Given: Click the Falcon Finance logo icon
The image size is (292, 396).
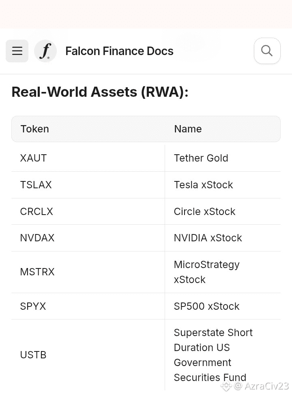Looking at the screenshot, I should pyautogui.click(x=45, y=51).
